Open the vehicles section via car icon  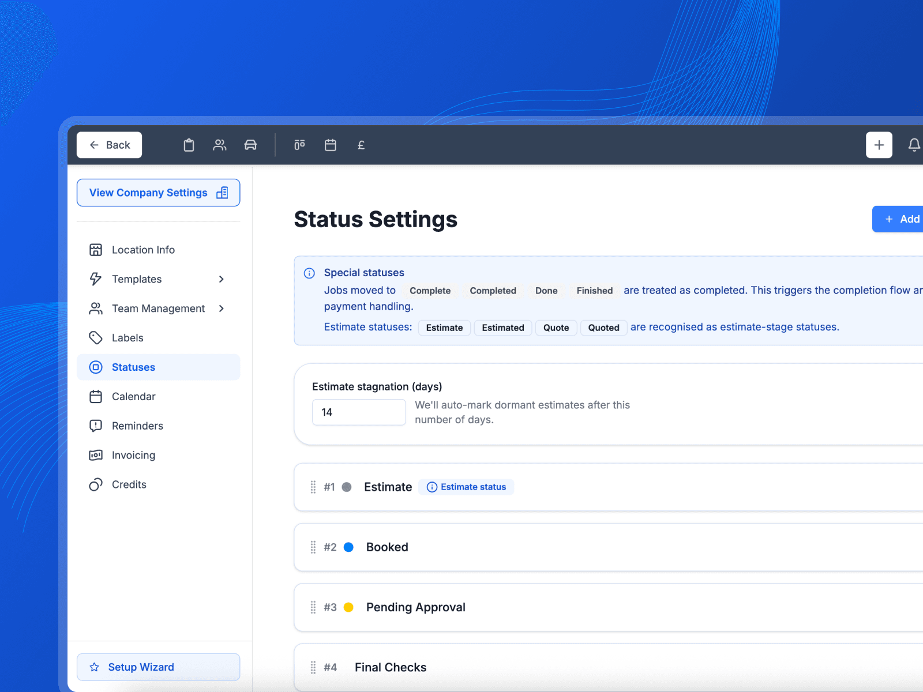251,145
